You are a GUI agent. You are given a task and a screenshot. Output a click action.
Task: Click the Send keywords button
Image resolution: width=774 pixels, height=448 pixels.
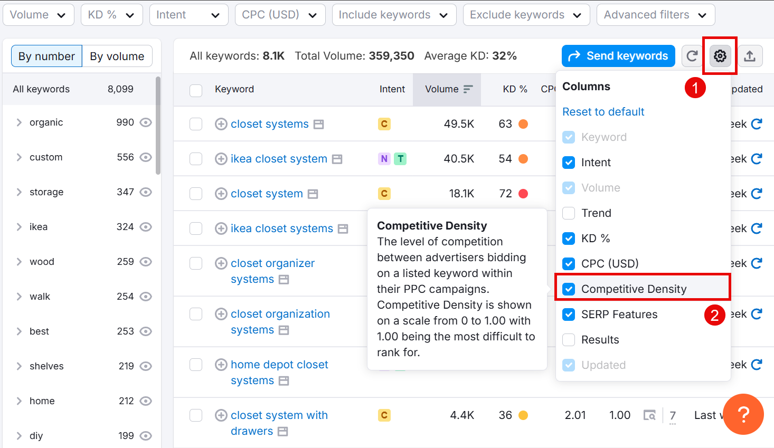click(x=618, y=56)
